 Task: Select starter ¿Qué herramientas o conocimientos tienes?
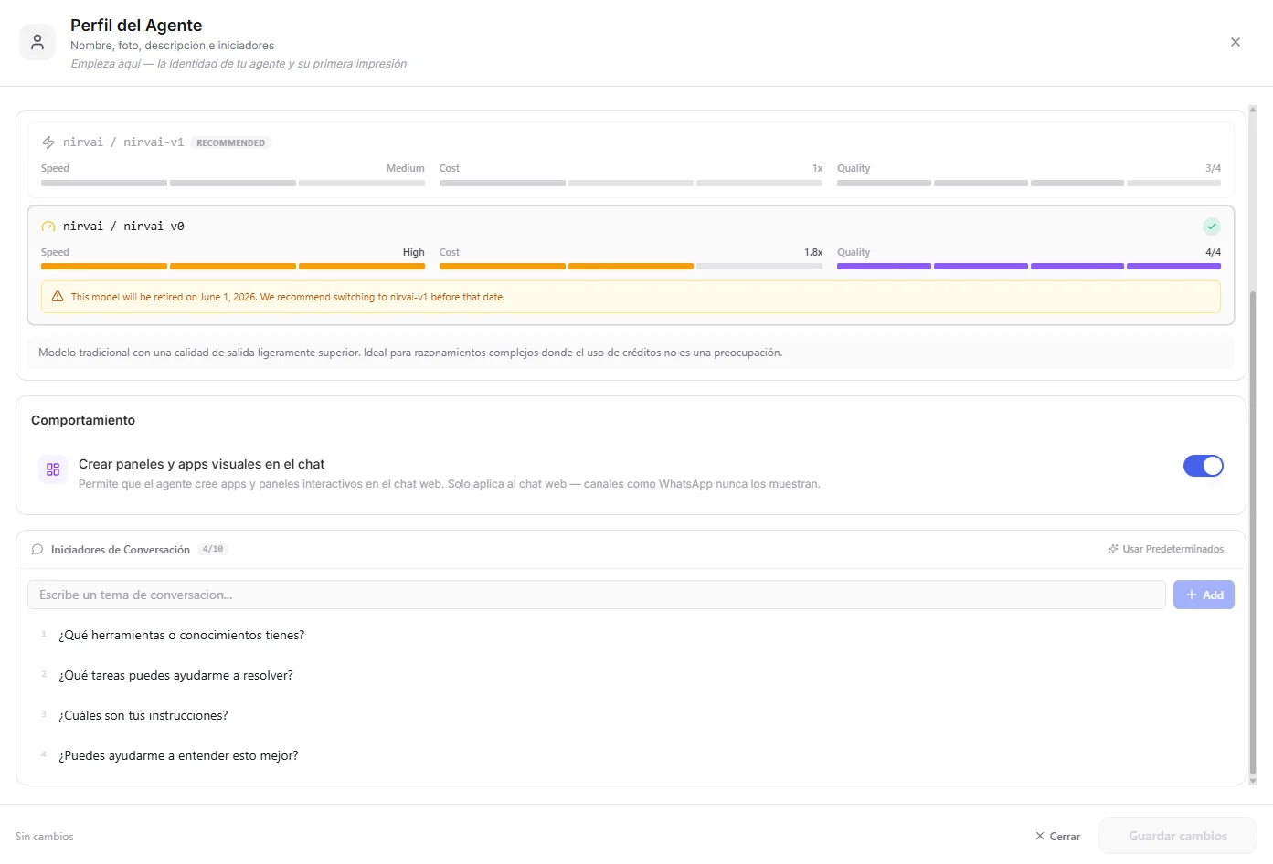[182, 635]
